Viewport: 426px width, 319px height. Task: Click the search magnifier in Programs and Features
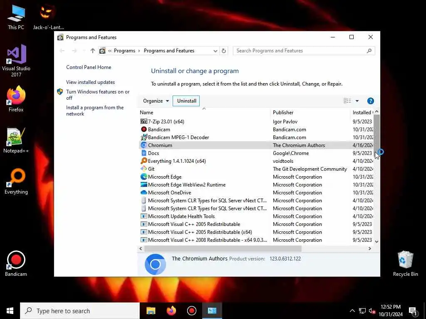[x=369, y=51]
